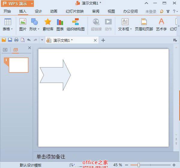Click the print icon in quick toolbar
Screen dimensions: 180x168
tap(16, 40)
